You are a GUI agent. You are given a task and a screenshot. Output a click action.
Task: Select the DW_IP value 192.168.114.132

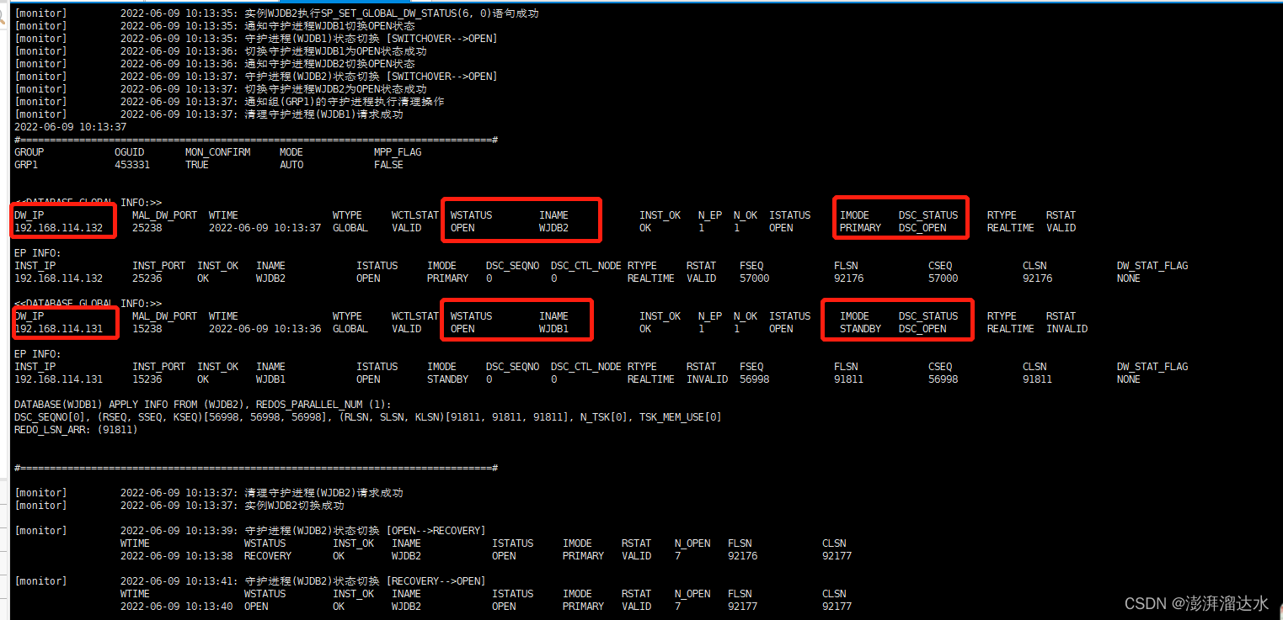(x=58, y=228)
